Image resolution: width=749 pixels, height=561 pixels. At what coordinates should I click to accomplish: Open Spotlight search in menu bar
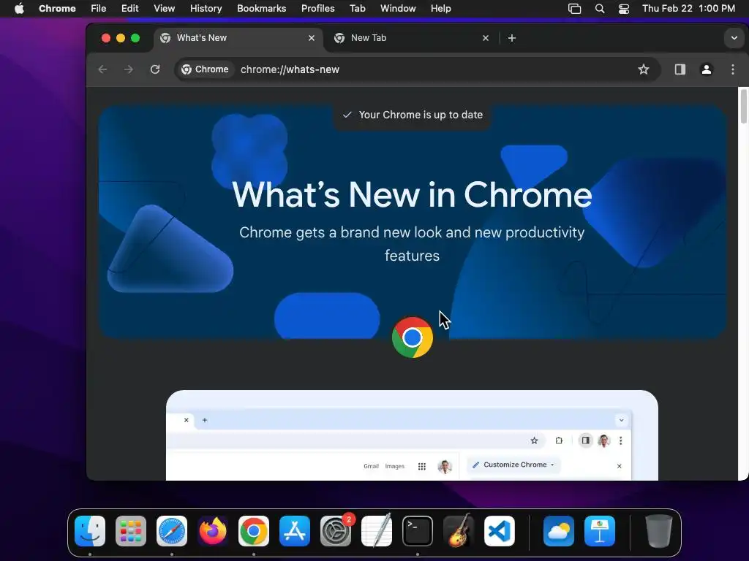click(x=600, y=9)
